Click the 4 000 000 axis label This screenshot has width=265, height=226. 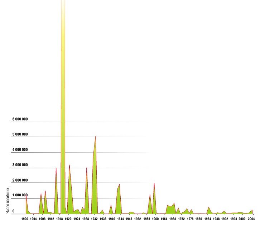pyautogui.click(x=20, y=150)
